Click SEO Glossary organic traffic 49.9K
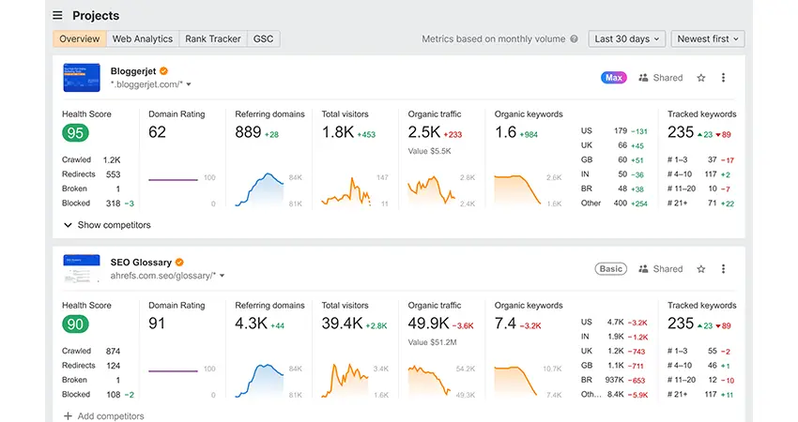The height and width of the screenshot is (422, 798). tap(428, 324)
